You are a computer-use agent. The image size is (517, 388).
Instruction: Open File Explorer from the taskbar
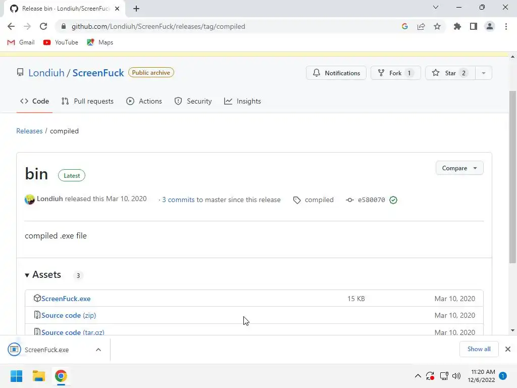38,376
